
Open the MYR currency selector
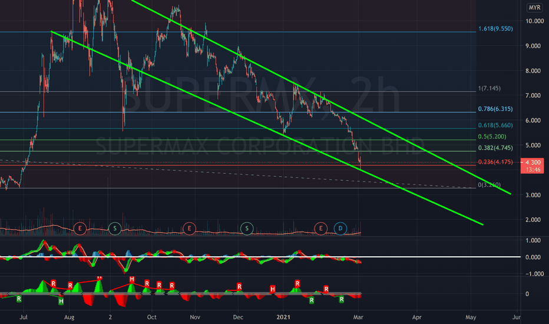click(534, 7)
